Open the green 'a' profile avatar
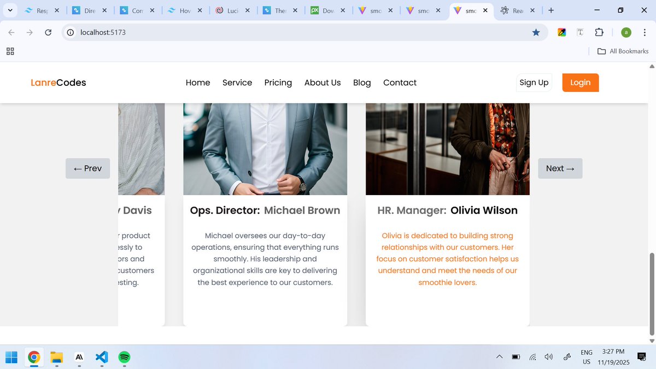Viewport: 656px width, 369px height. [626, 32]
